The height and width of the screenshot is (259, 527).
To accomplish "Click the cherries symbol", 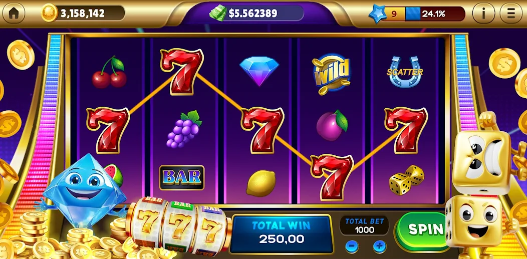I will [x=110, y=73].
